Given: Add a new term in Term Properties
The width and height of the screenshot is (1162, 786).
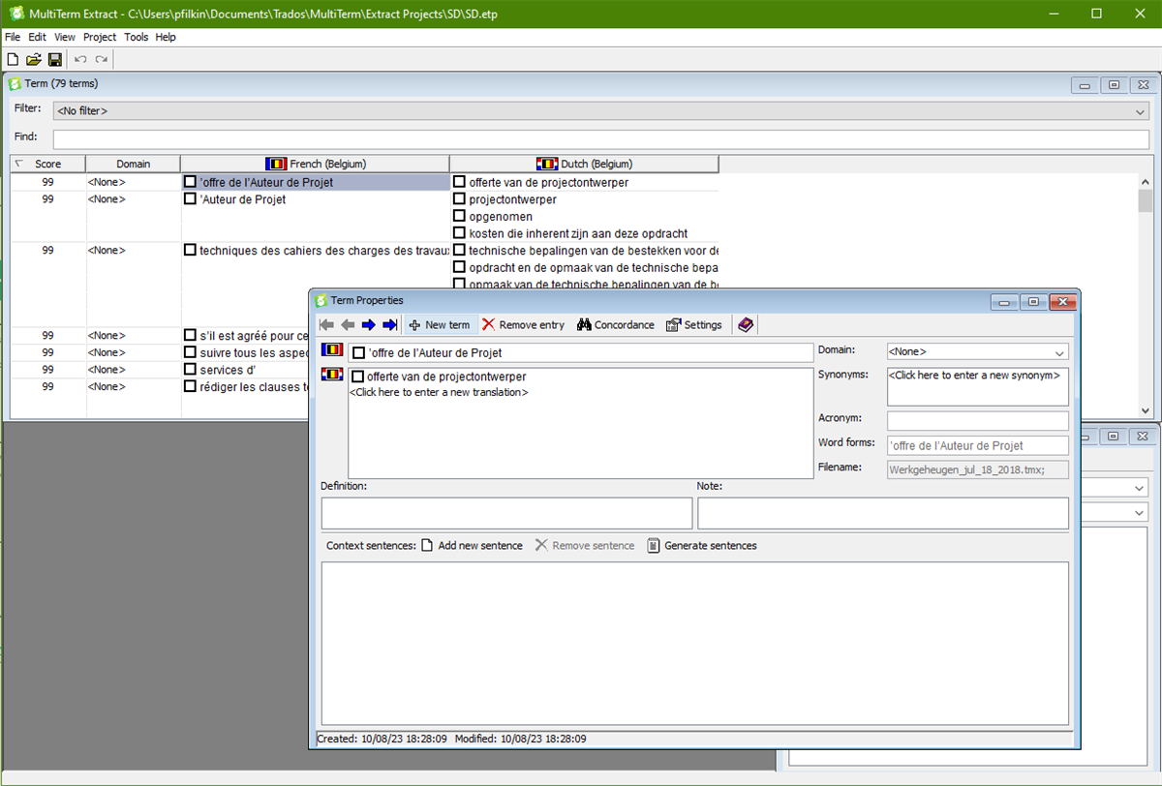Looking at the screenshot, I should [x=439, y=324].
